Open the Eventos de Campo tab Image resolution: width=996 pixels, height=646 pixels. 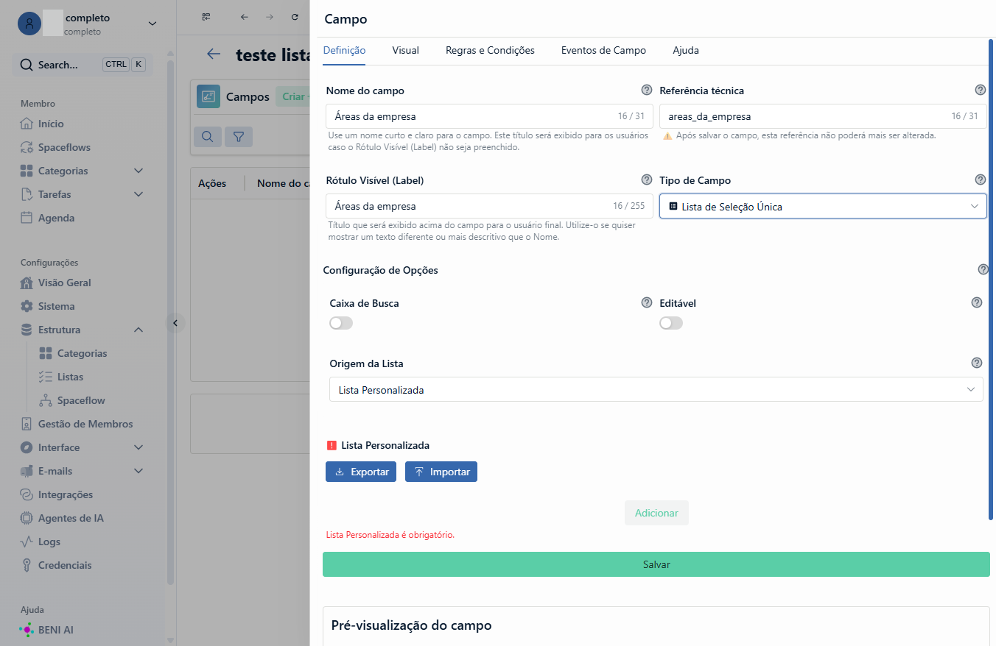click(603, 51)
